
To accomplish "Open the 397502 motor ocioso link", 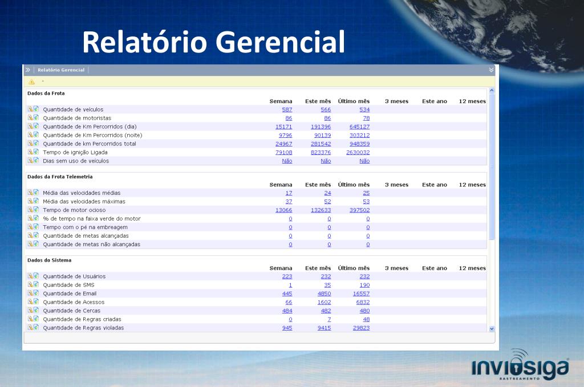I will pyautogui.click(x=360, y=210).
